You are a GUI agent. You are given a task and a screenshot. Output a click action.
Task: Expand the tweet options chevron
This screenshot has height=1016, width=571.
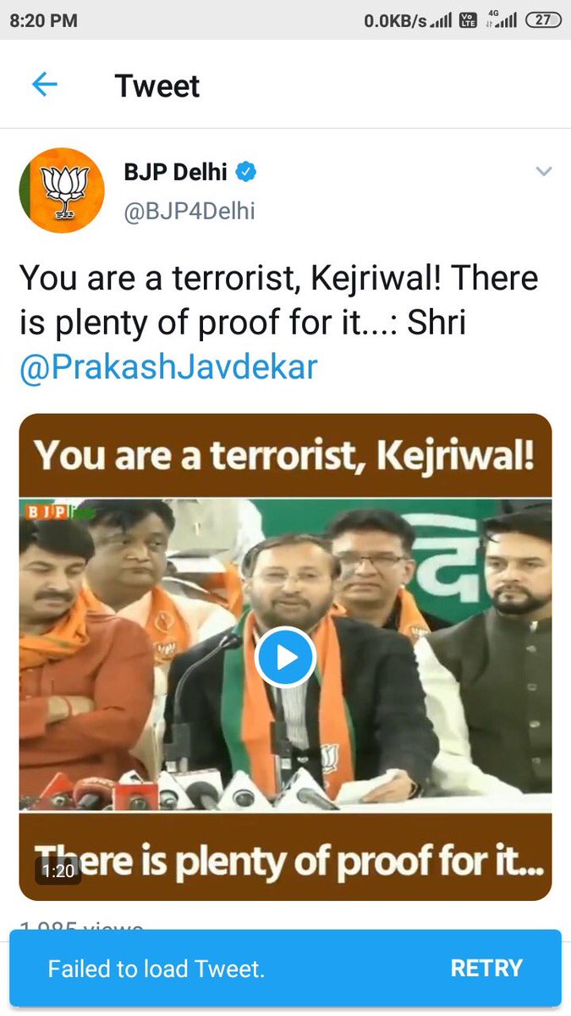tap(544, 172)
